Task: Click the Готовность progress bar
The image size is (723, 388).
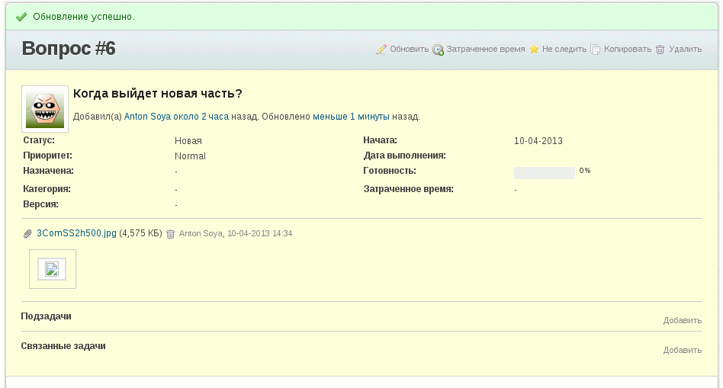Action: click(544, 173)
